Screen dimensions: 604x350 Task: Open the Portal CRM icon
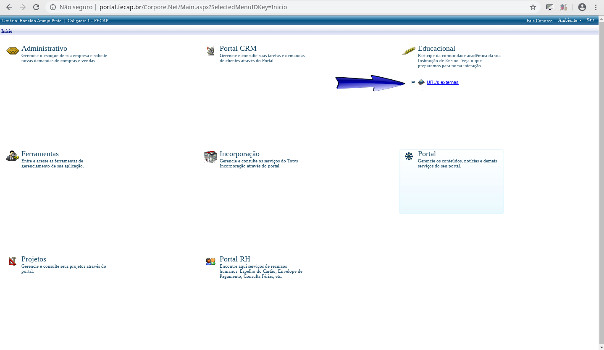click(x=211, y=51)
